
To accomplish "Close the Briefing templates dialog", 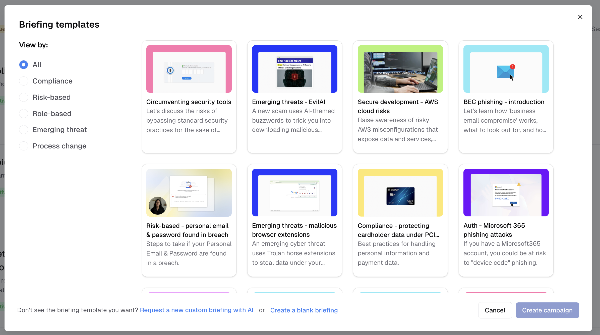I will (x=580, y=17).
